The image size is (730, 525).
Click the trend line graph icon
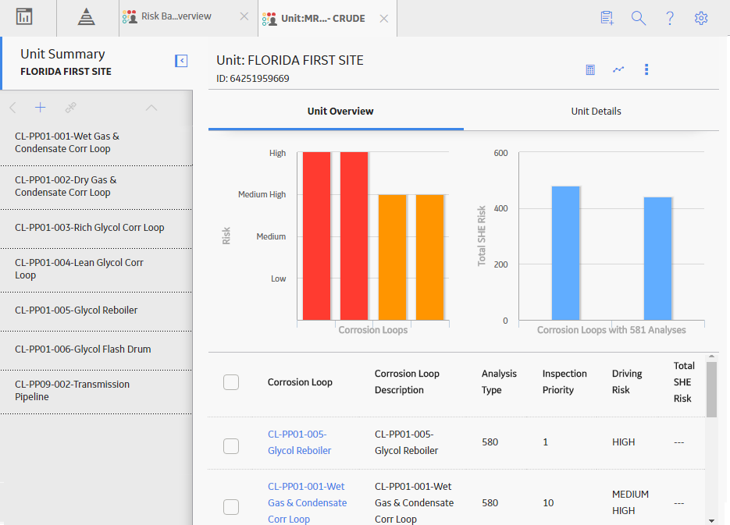pyautogui.click(x=618, y=69)
